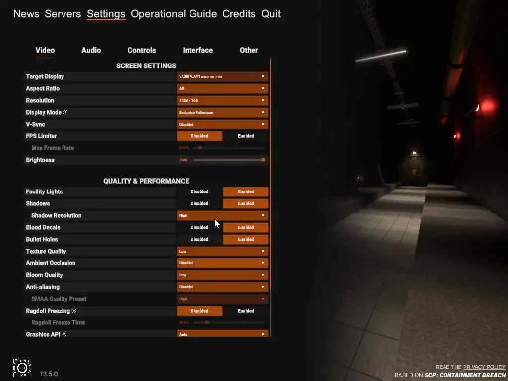Click the Max Frame Rate slider
Viewport: 508px width, 381px height.
pyautogui.click(x=229, y=148)
